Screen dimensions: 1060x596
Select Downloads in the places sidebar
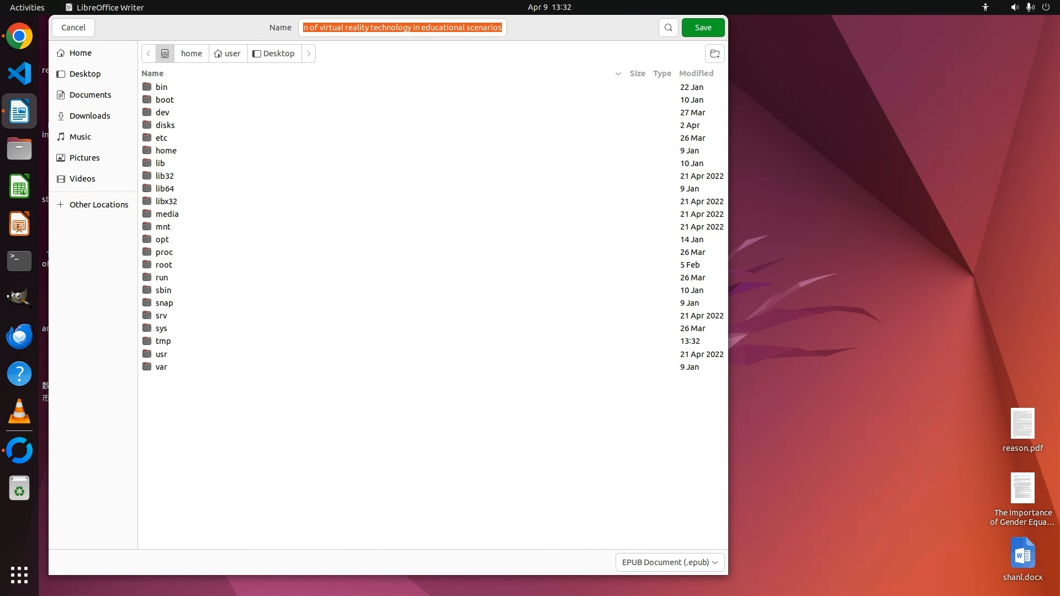point(89,116)
